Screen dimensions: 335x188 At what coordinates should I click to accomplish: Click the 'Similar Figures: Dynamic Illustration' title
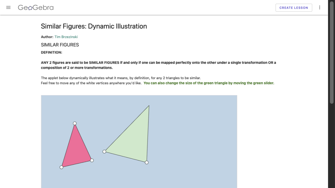(x=94, y=26)
